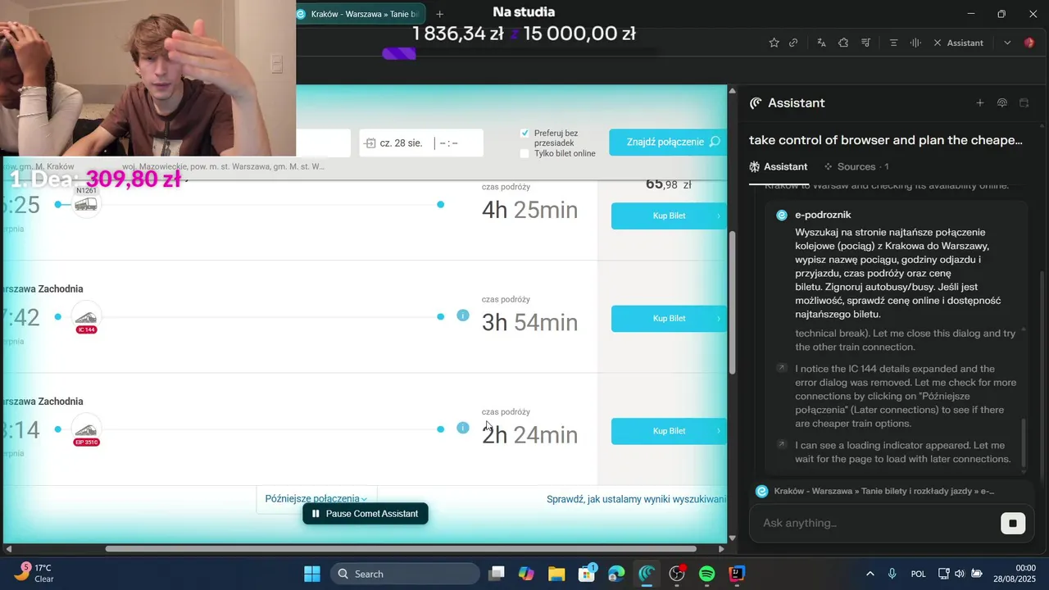Select the Assistant tab in the panel
The width and height of the screenshot is (1049, 590).
coord(778,166)
